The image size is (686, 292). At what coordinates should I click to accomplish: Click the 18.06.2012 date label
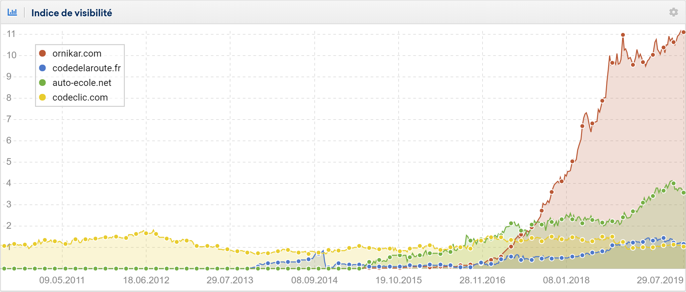point(146,280)
